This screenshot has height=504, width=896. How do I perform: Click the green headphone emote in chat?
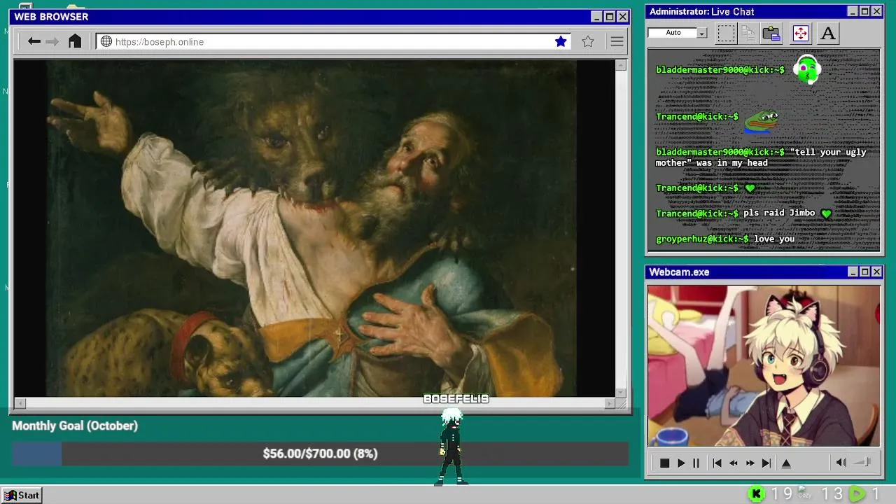tap(807, 69)
